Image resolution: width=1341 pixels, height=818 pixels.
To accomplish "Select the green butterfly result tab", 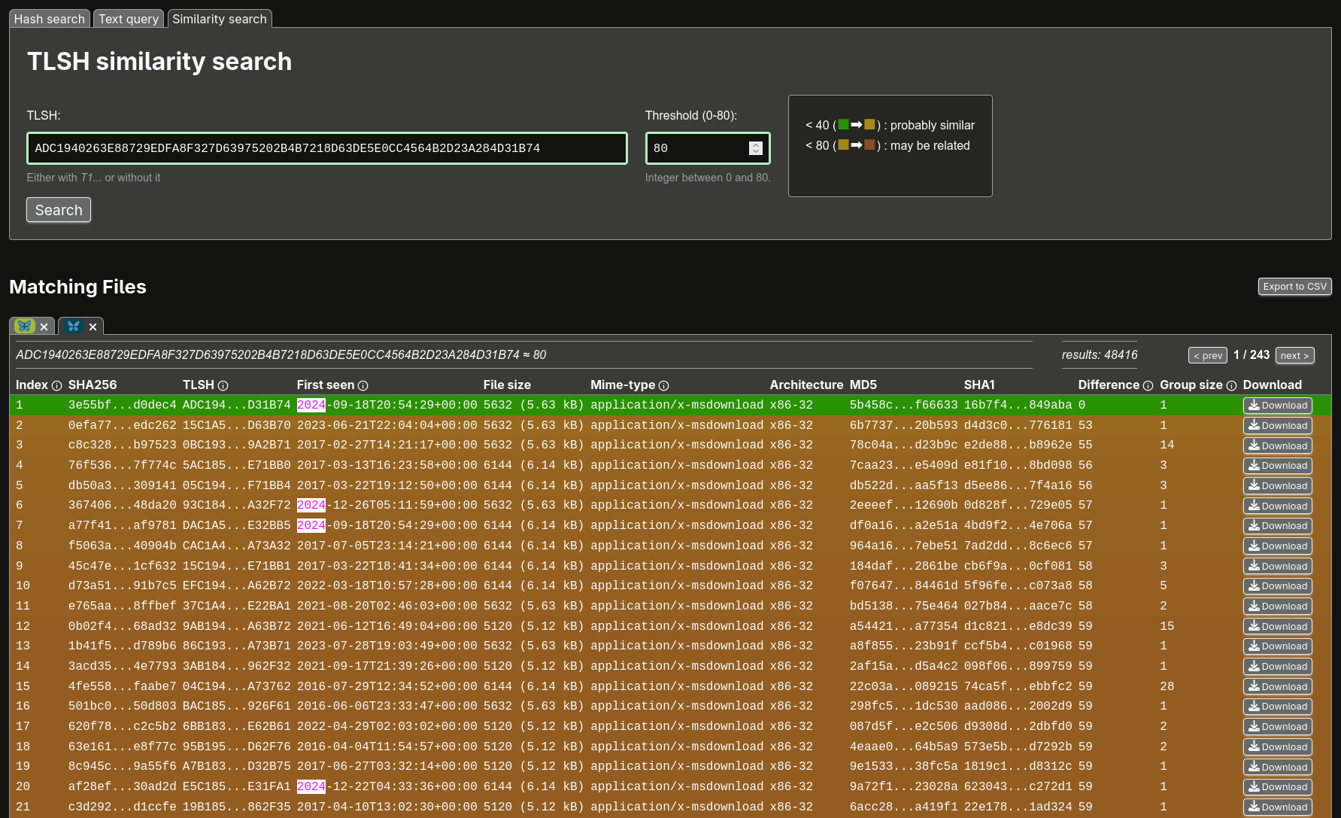I will (x=25, y=326).
